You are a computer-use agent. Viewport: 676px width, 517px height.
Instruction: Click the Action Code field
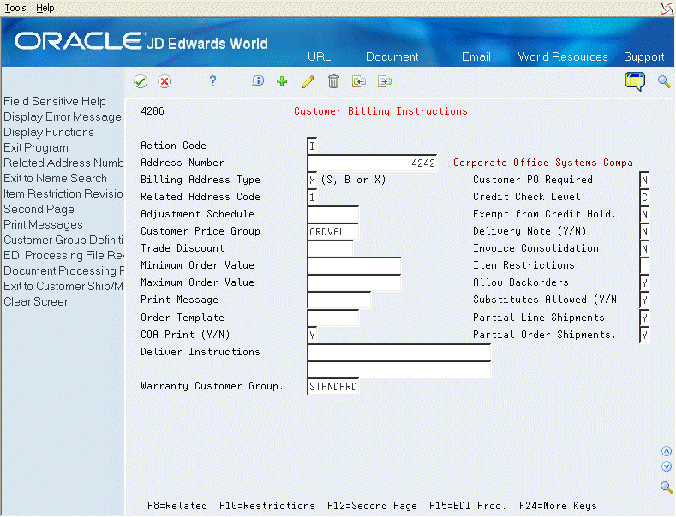click(x=312, y=146)
